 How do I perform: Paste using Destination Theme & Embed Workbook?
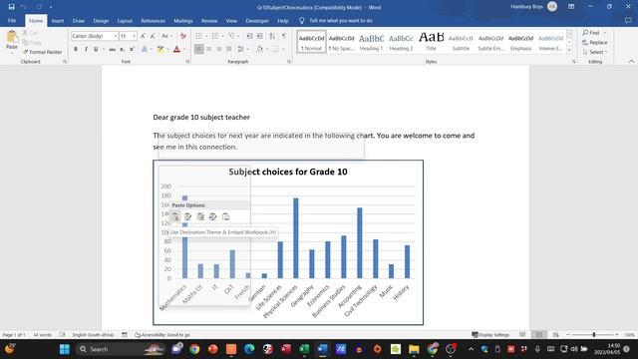pyautogui.click(x=175, y=217)
